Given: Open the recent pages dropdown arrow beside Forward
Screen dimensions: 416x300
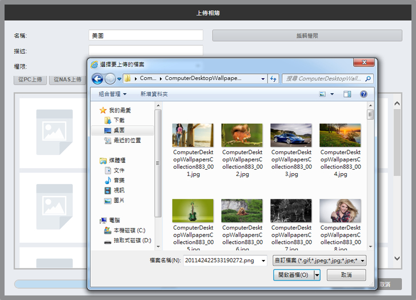Looking at the screenshot, I should coord(119,79).
